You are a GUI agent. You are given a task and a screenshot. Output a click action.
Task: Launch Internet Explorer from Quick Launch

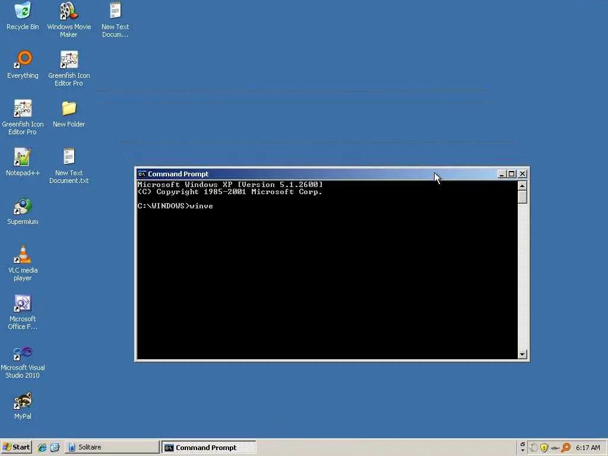tap(42, 448)
